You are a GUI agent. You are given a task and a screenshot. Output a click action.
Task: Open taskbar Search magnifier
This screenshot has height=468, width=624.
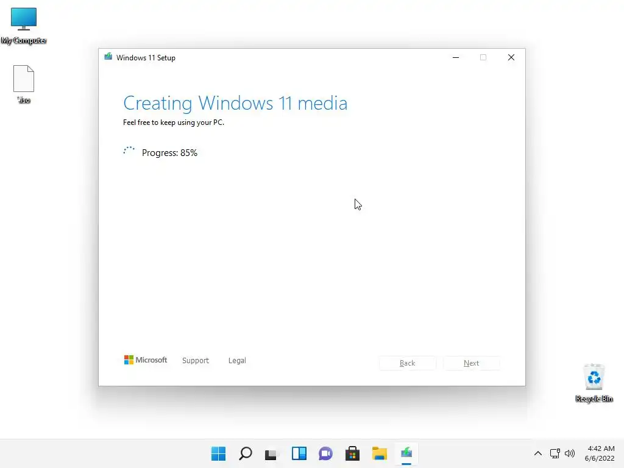tap(245, 453)
